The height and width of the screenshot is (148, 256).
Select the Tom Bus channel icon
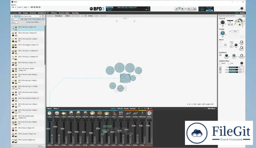tap(135, 113)
